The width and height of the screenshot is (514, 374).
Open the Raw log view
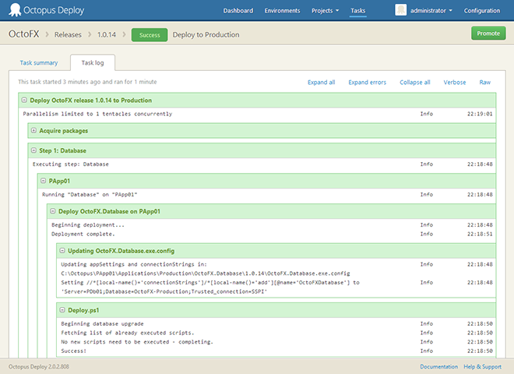(x=485, y=83)
